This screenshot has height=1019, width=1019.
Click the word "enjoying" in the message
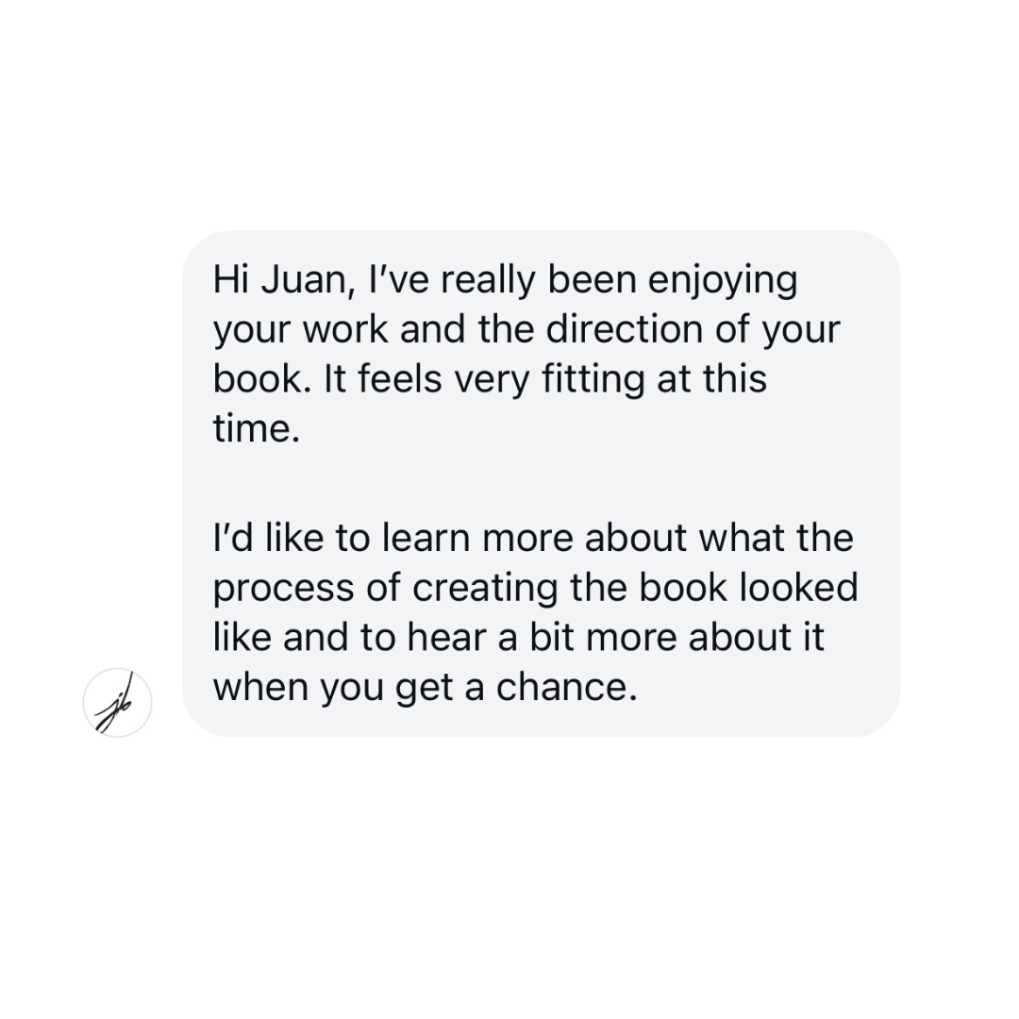[723, 282]
